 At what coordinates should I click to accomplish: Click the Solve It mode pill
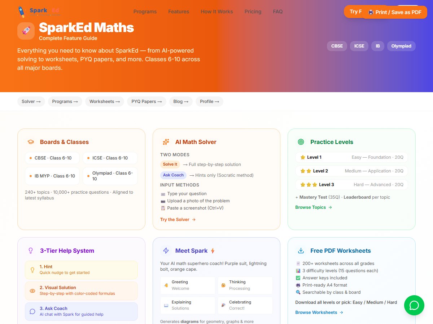pyautogui.click(x=170, y=164)
